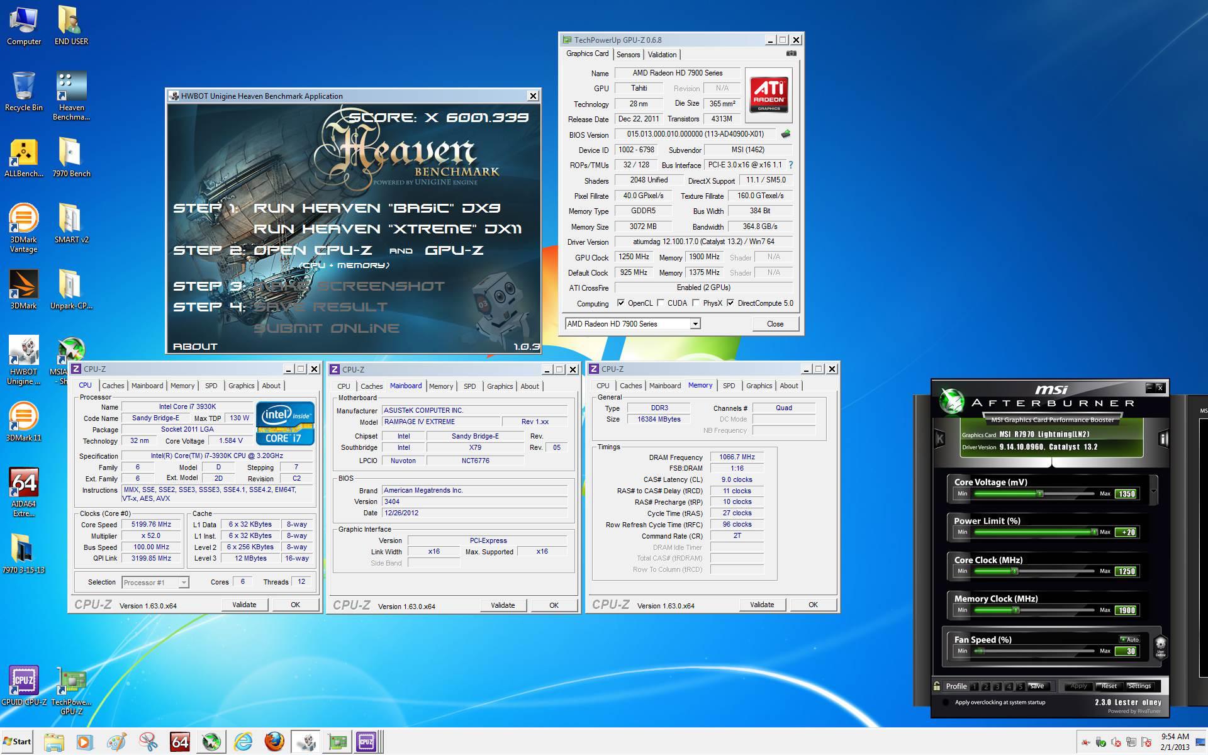Click Validate in the left CPU-Z window
The width and height of the screenshot is (1208, 755).
coord(244,605)
